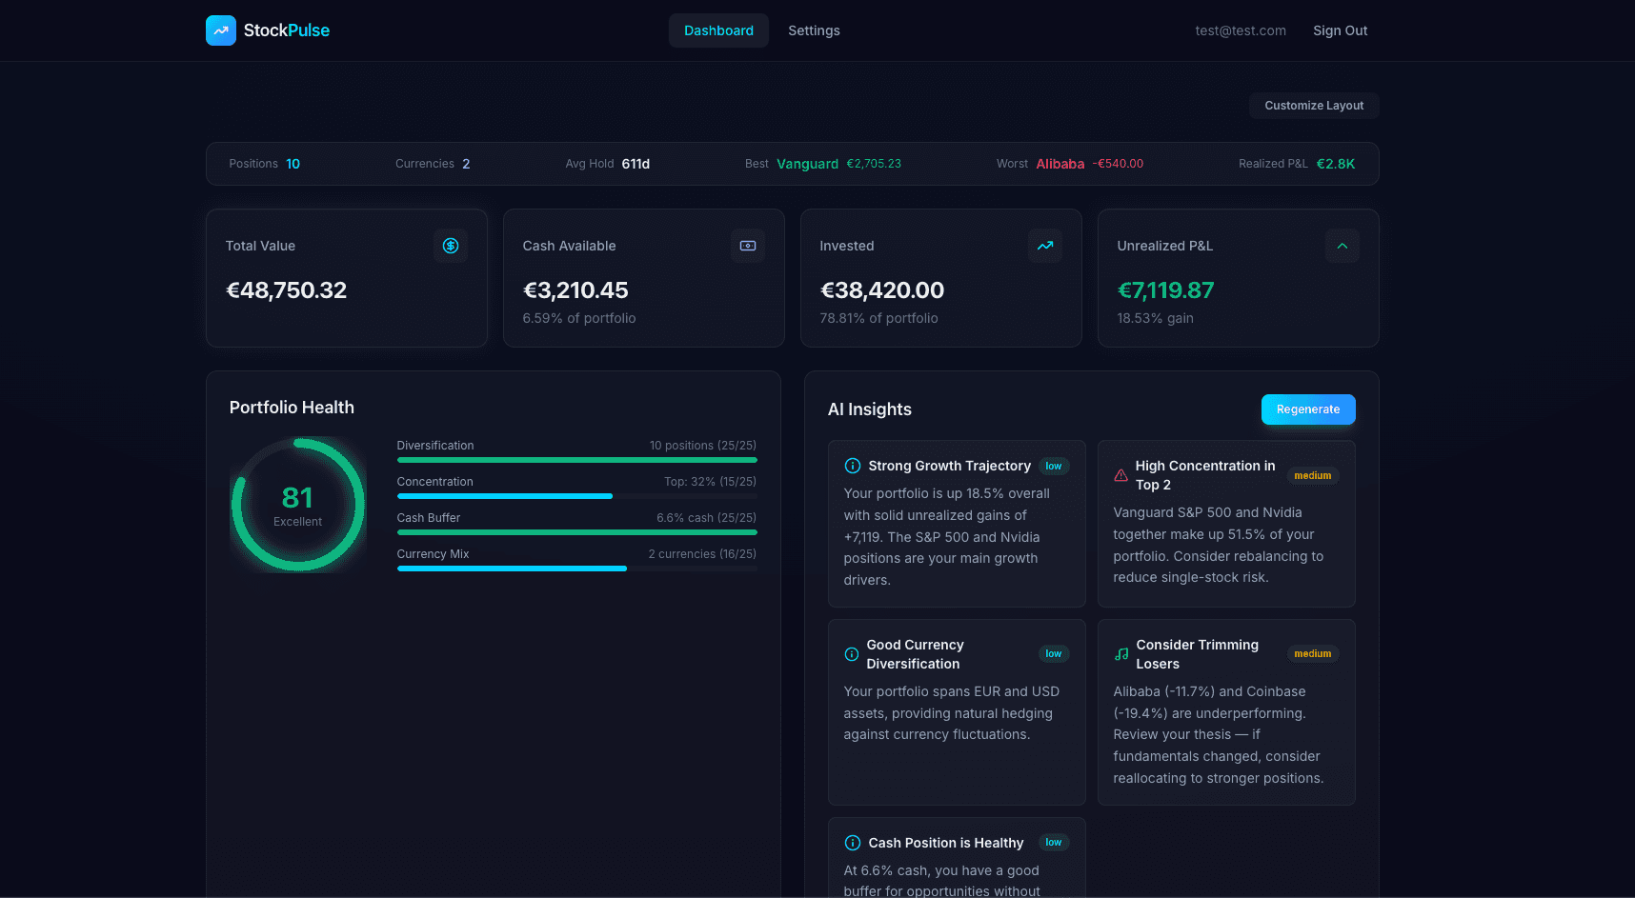Click the Consider Trimming Losers title
Screen dimensions: 1635x898
click(x=1198, y=654)
